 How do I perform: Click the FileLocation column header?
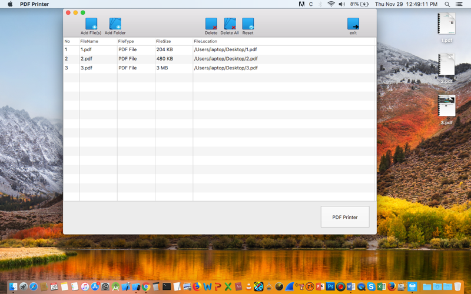click(x=284, y=41)
